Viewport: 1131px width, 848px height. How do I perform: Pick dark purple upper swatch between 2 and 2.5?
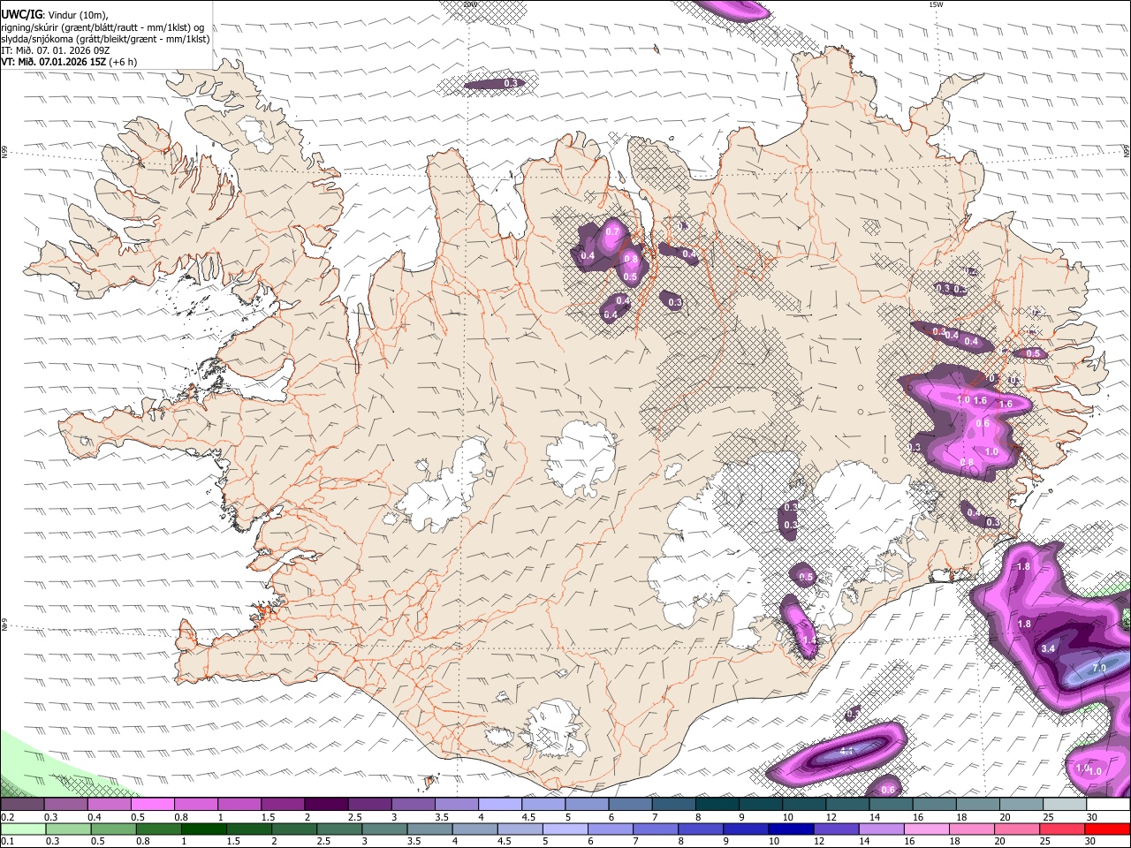pos(325,805)
